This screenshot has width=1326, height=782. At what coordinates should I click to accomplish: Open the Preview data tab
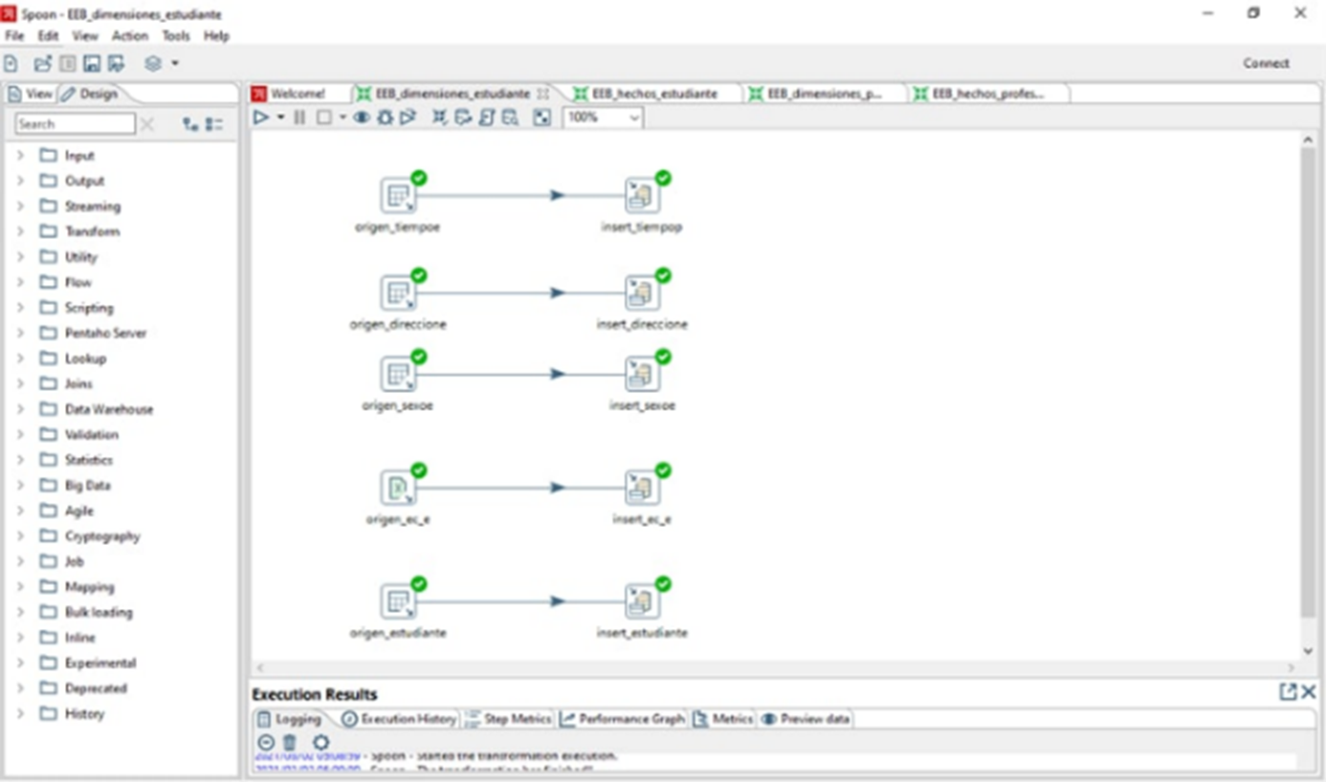[806, 719]
